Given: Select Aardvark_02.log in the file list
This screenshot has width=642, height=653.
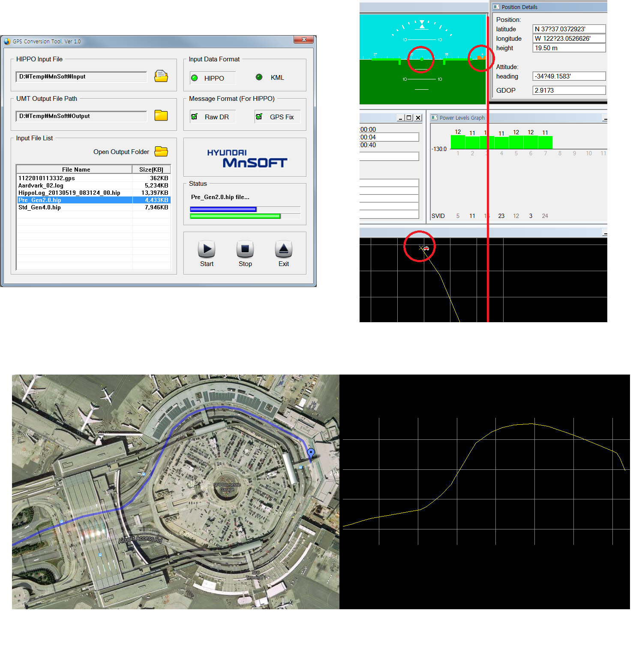Looking at the screenshot, I should point(75,185).
